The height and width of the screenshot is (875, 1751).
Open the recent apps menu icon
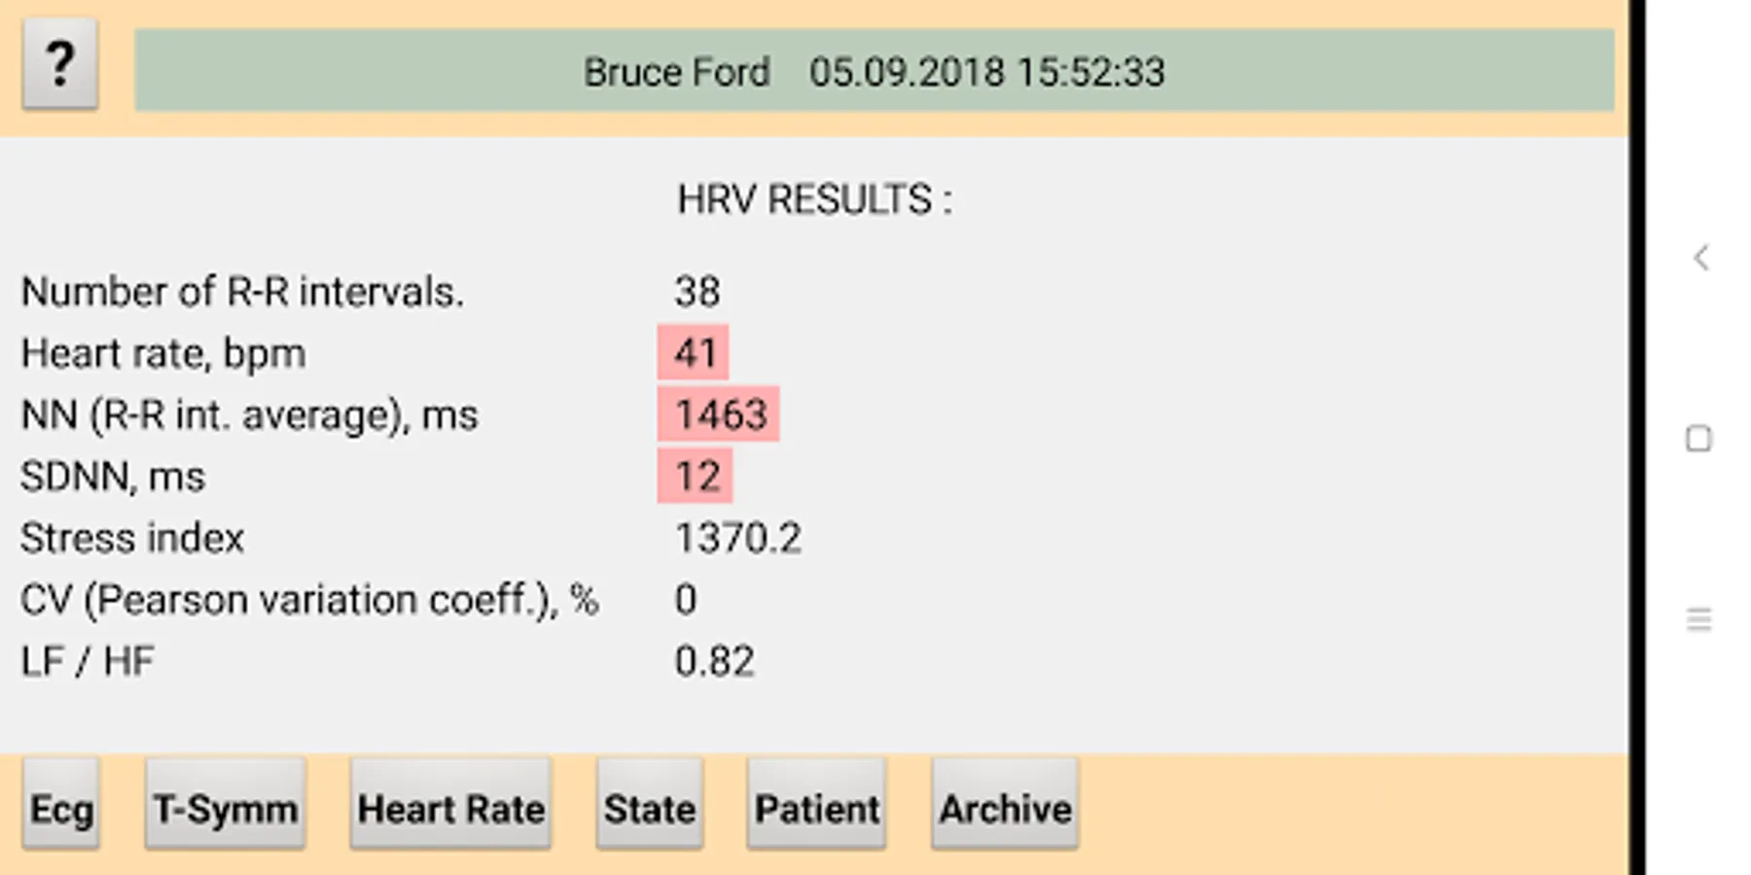(1698, 619)
